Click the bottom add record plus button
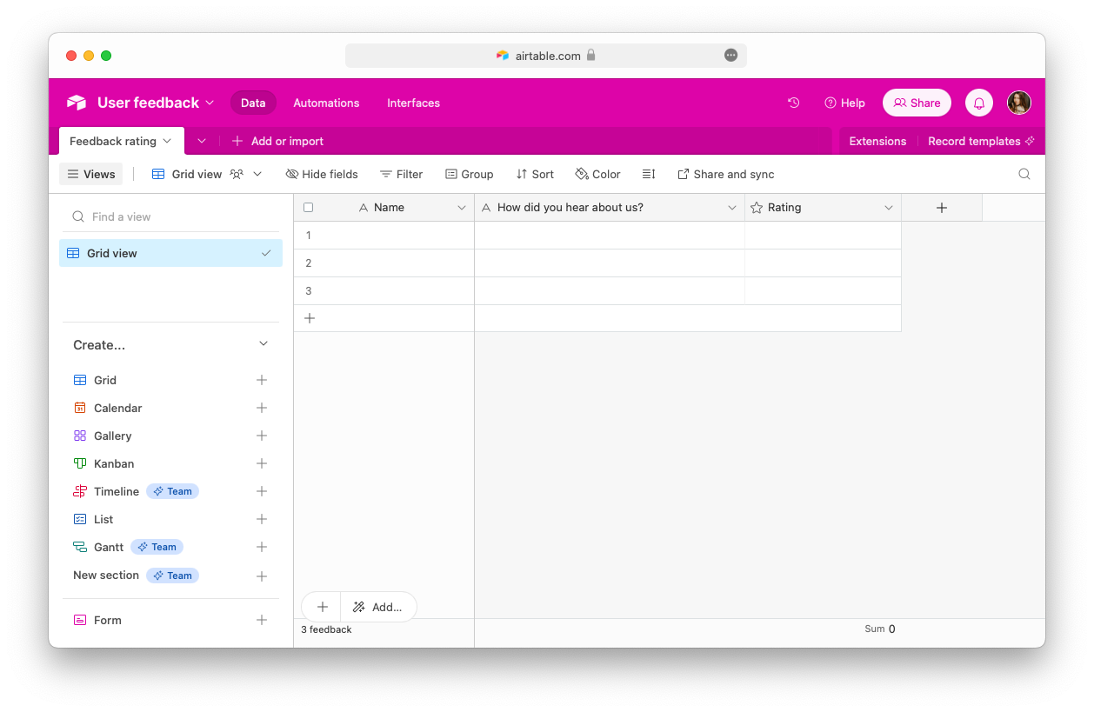The image size is (1094, 712). pos(322,607)
